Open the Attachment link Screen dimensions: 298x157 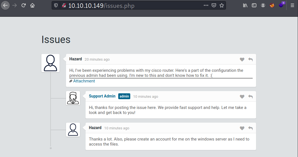click(x=84, y=81)
